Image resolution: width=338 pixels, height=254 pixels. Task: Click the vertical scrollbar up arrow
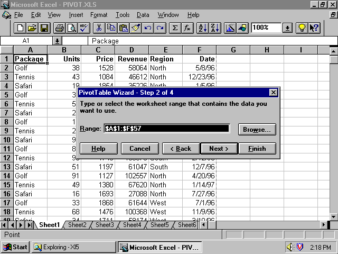(x=333, y=51)
